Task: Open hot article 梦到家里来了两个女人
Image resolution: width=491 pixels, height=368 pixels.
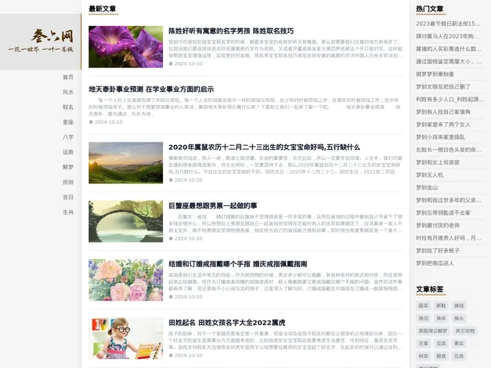Action: coord(443,124)
